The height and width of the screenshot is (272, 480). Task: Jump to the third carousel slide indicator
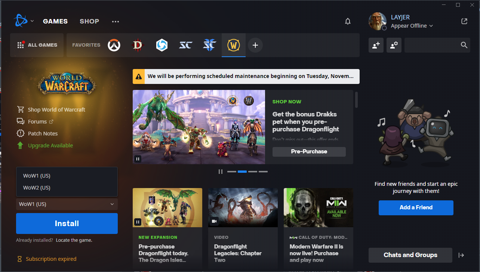click(253, 172)
